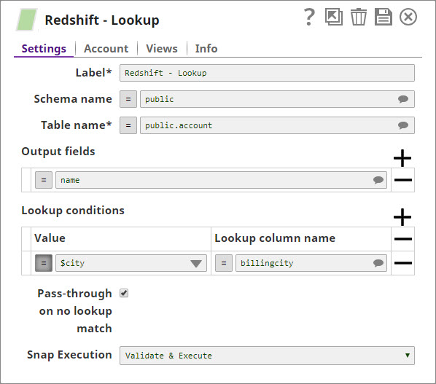The image size is (436, 384).
Task: Toggle expression button for Schema name
Action: coord(128,99)
